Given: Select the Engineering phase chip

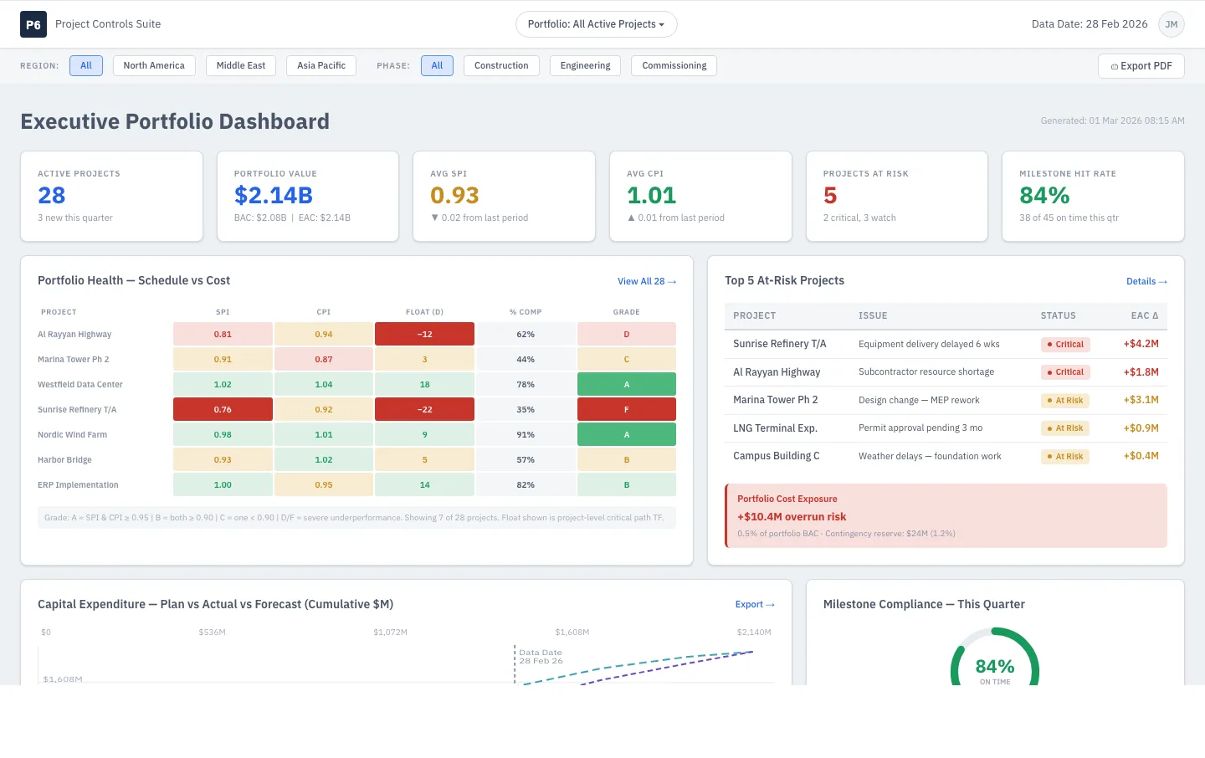Looking at the screenshot, I should [585, 66].
